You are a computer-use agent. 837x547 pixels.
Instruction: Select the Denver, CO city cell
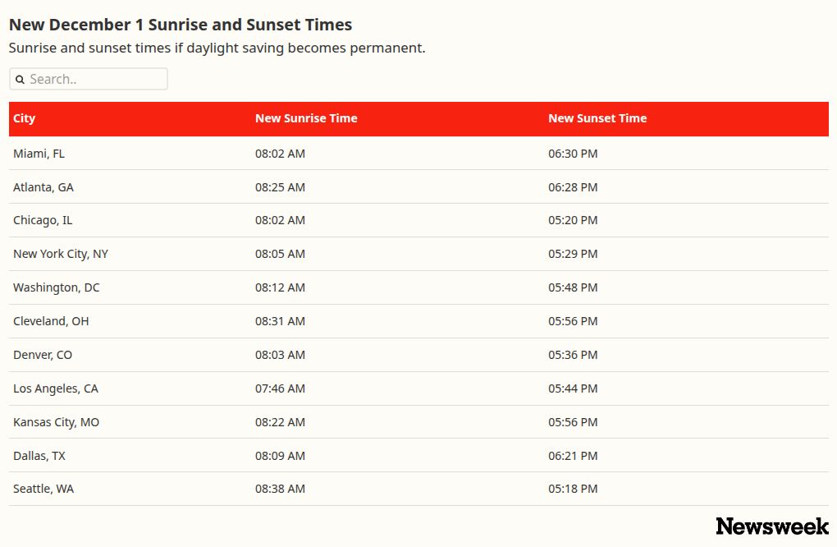click(43, 355)
